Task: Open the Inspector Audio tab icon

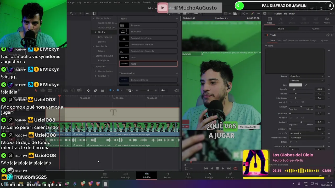Action: tap(281, 21)
